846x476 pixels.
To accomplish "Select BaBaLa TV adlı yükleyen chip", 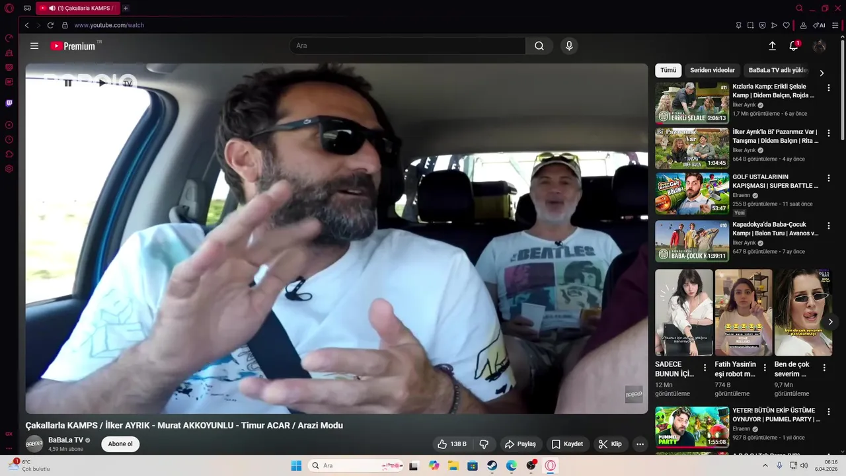I will 778,70.
